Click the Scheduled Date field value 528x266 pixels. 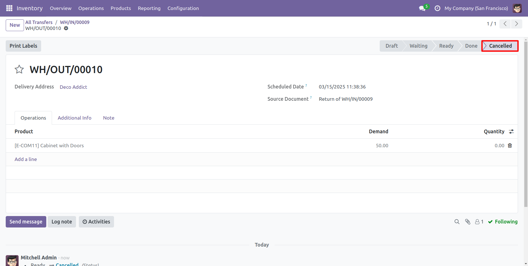click(342, 87)
